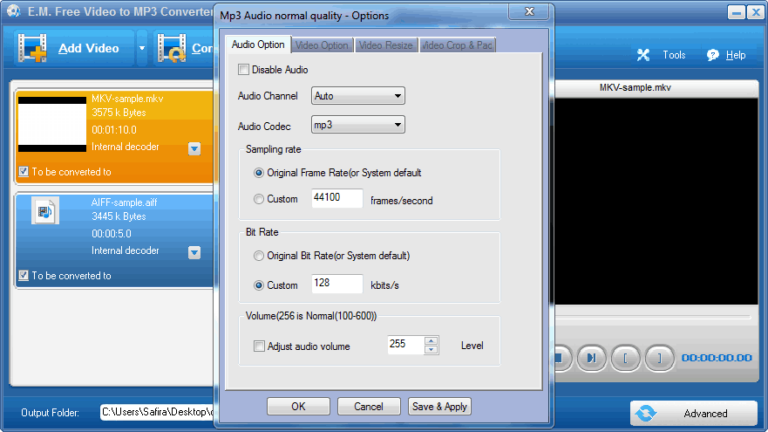Image resolution: width=768 pixels, height=432 pixels.
Task: Open the Tools wrench icon
Action: click(x=643, y=55)
